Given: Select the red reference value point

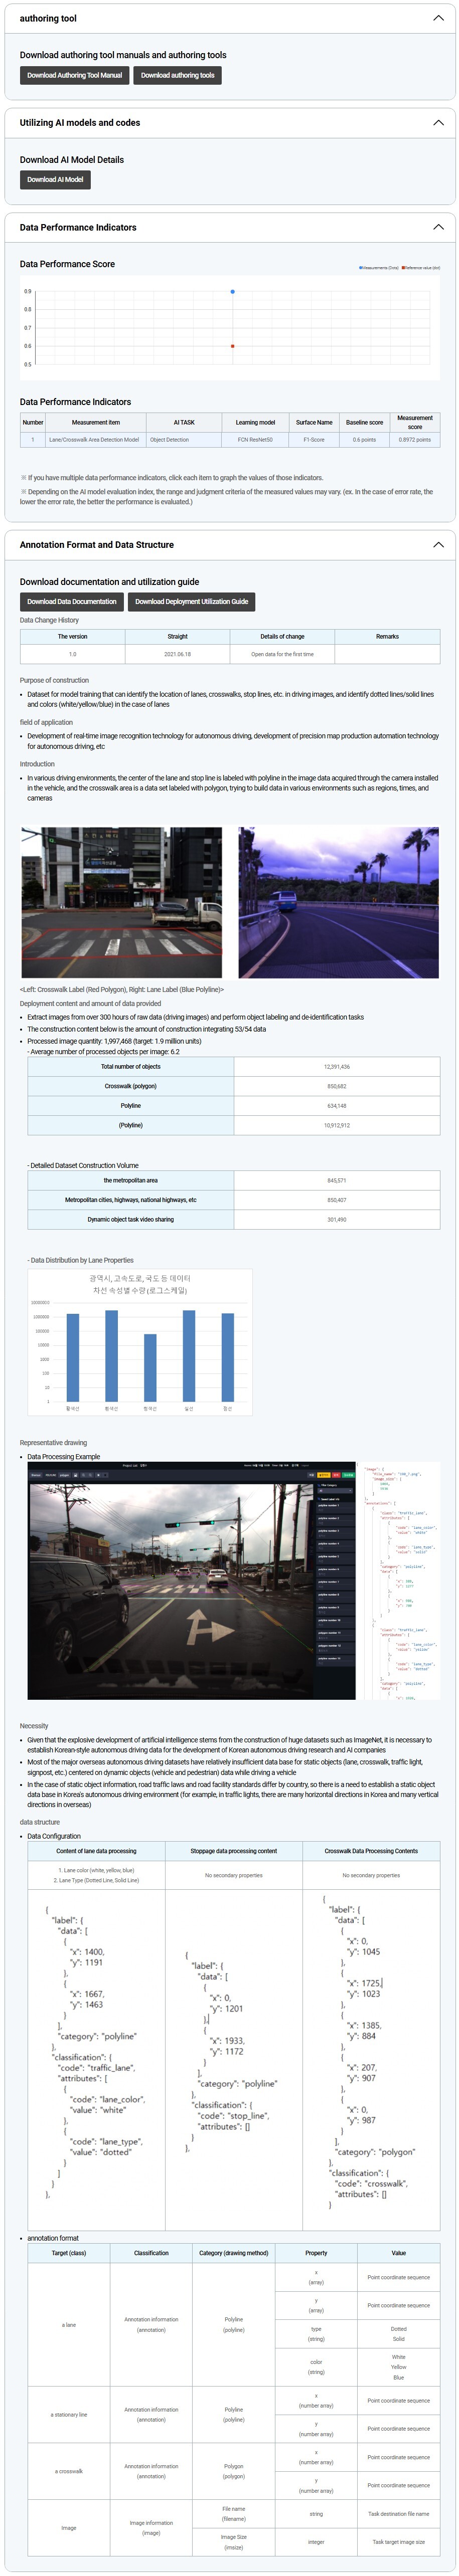Looking at the screenshot, I should 233,346.
